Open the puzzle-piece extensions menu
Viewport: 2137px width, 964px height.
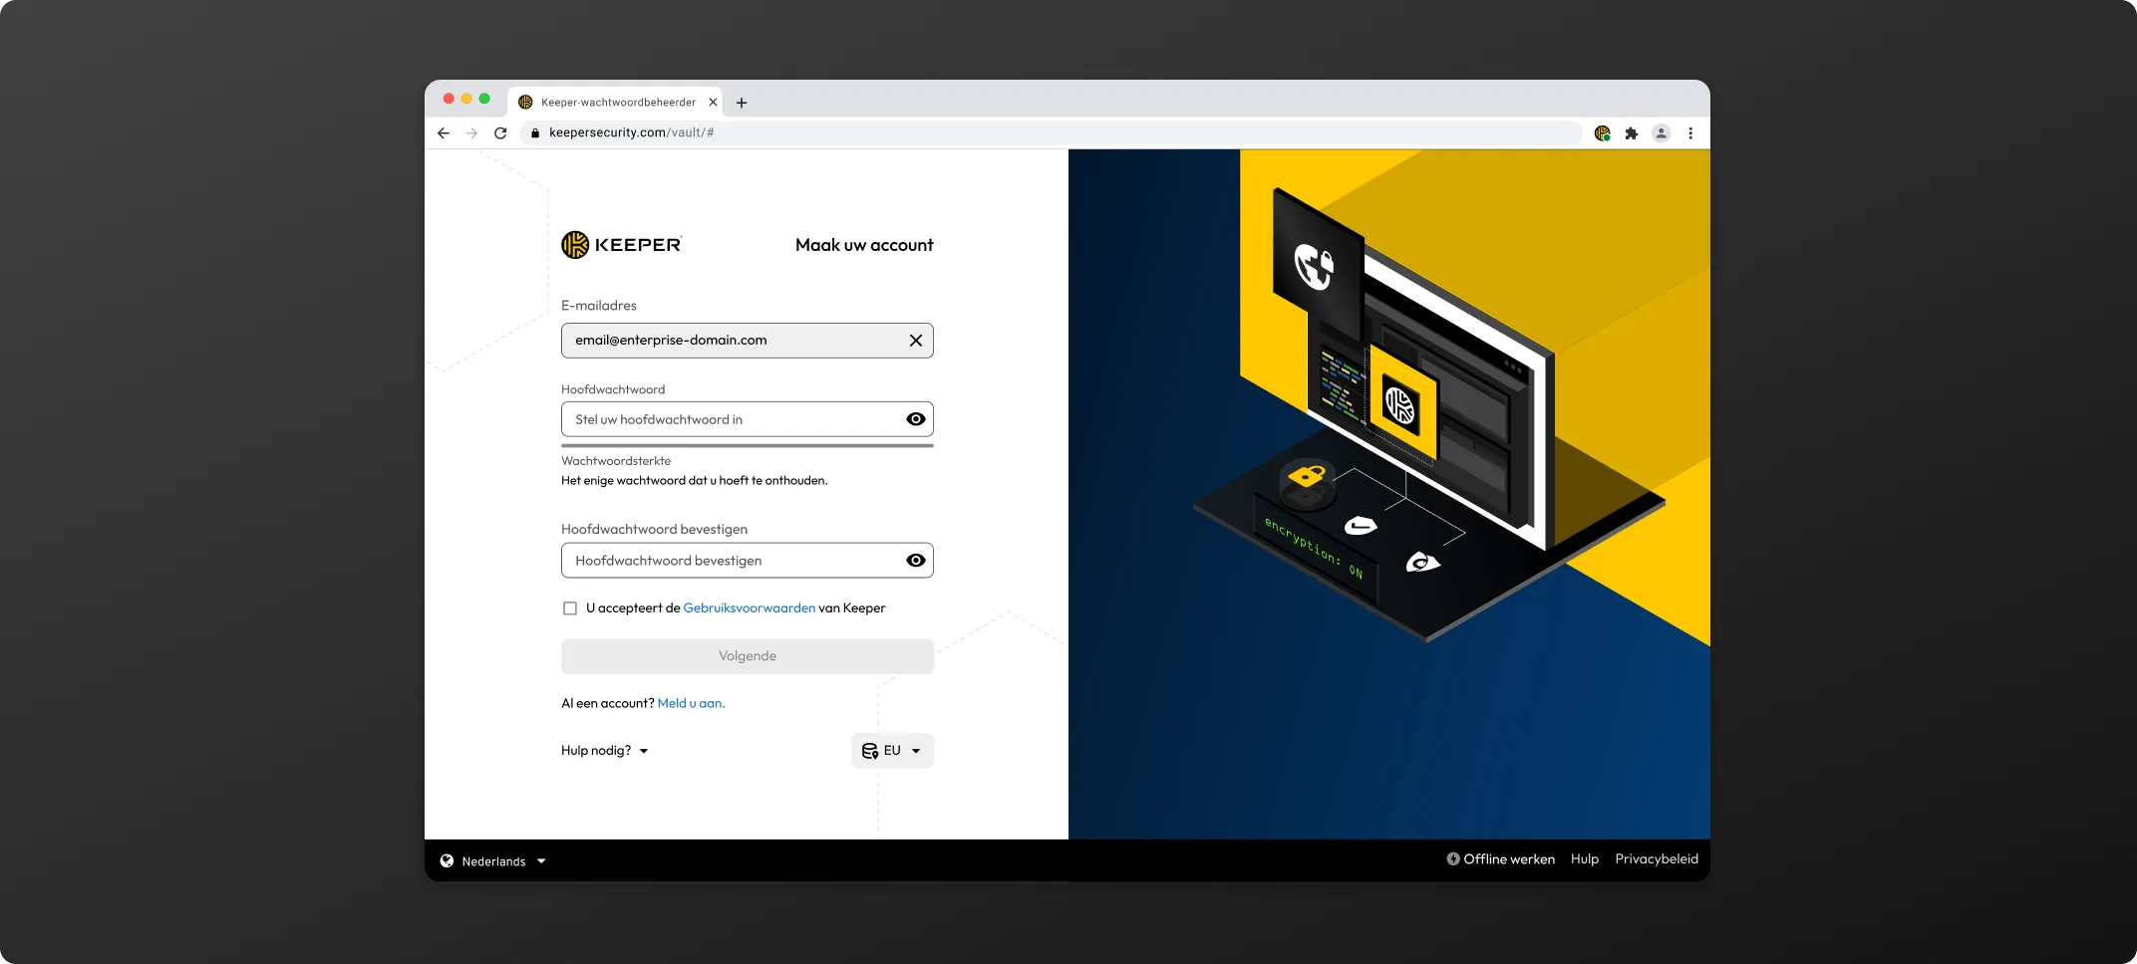pyautogui.click(x=1632, y=133)
